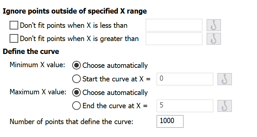Click the 'Define the curve' heading

pyautogui.click(x=31, y=52)
